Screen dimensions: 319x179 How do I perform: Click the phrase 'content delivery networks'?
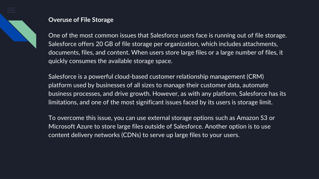tap(84, 135)
